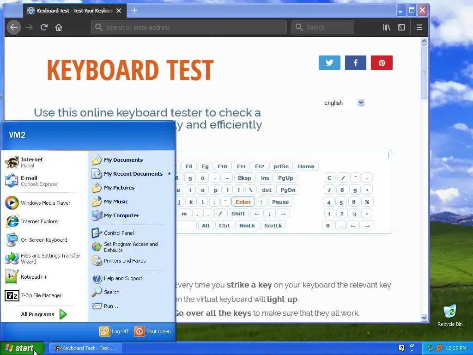The image size is (473, 355).
Task: Click the browser Home icon
Action: click(x=59, y=27)
